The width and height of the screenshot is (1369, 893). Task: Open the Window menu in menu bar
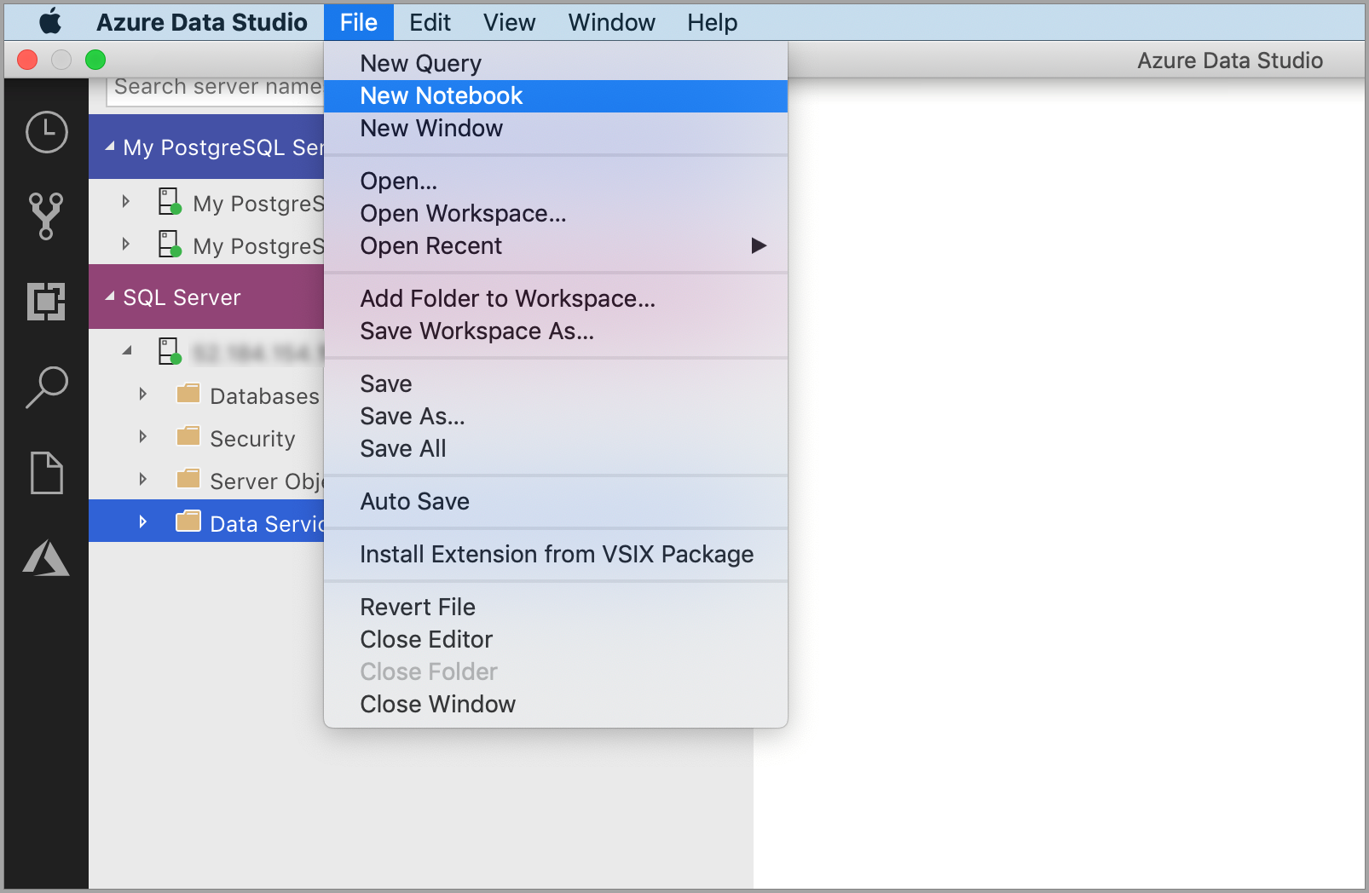click(611, 22)
